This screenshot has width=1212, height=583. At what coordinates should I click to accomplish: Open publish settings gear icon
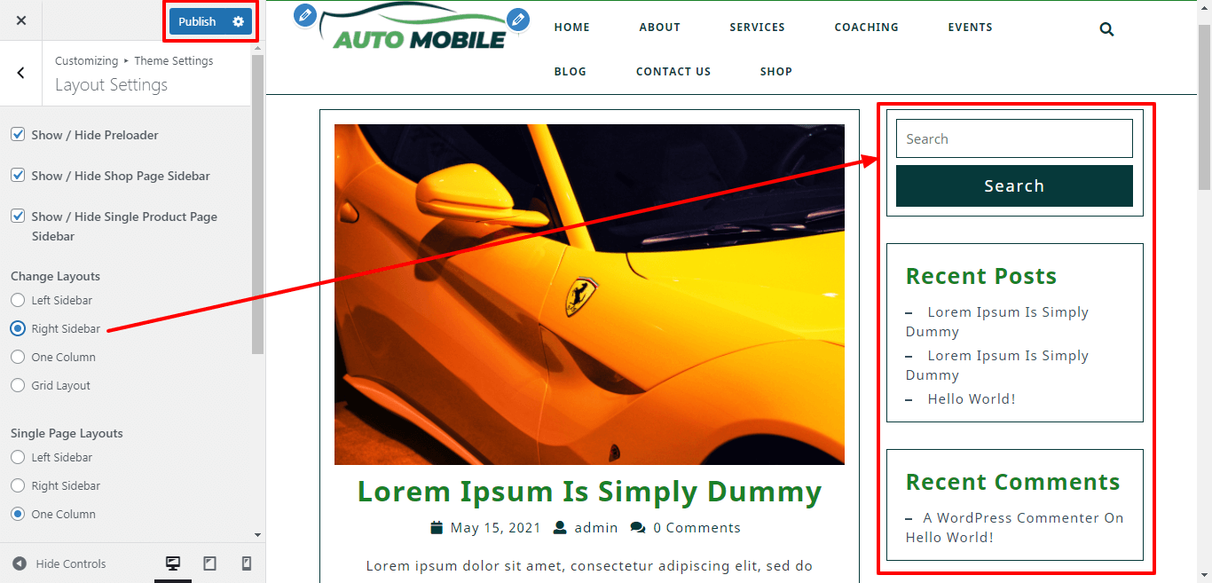[238, 21]
